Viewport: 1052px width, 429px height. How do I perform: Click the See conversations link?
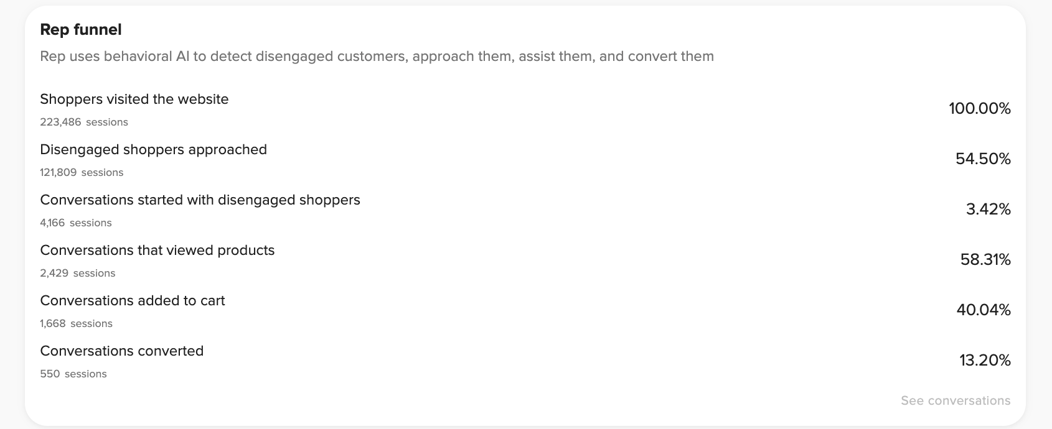point(955,401)
